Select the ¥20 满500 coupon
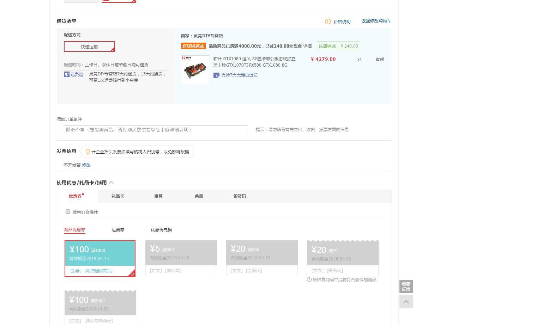The height and width of the screenshot is (326, 536). (x=262, y=258)
